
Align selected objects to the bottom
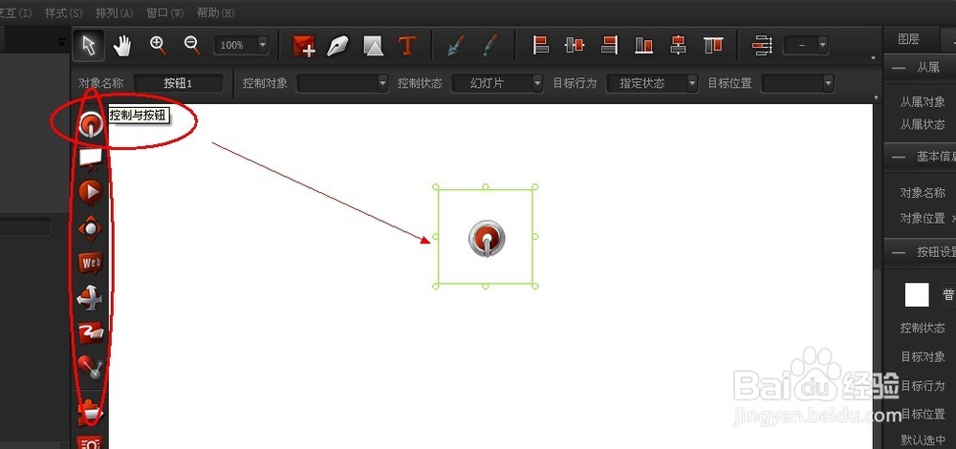643,45
